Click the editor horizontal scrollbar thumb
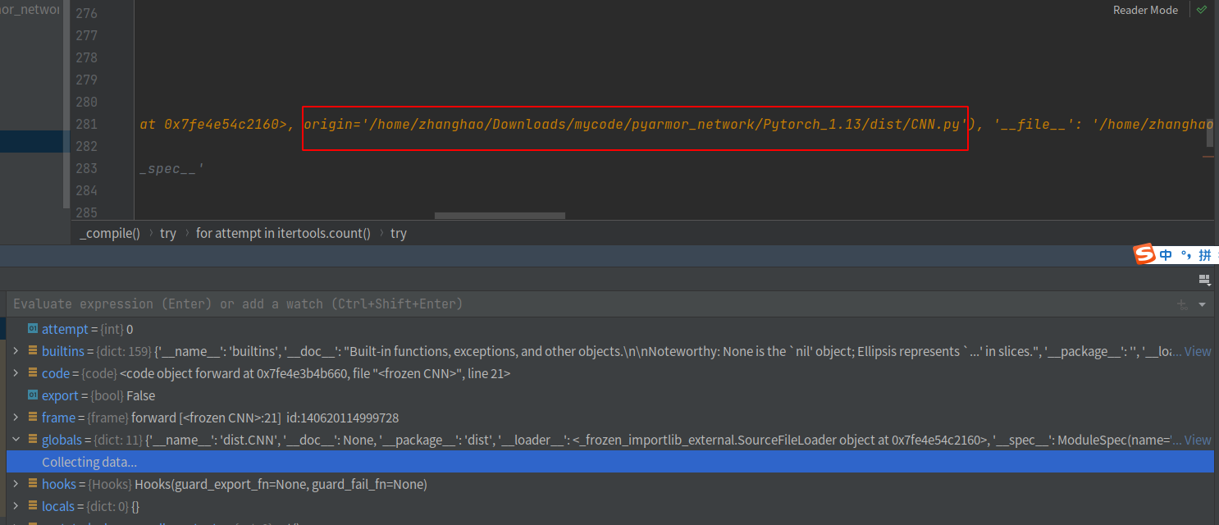 [x=500, y=216]
